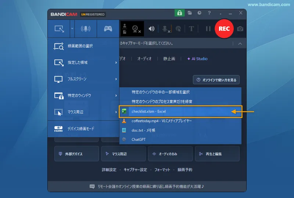The height and width of the screenshot is (198, 294).
Task: Click the pause recording button
Action: (x=208, y=29)
